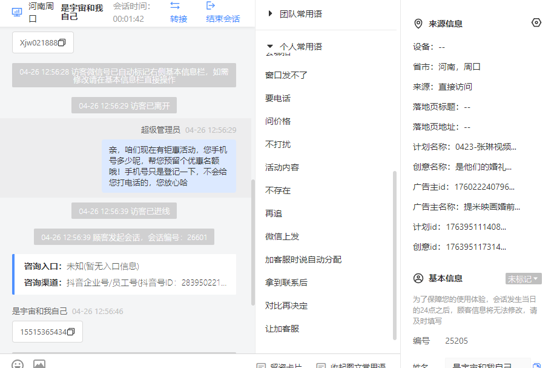Click the 转接 transfer link
The width and height of the screenshot is (554, 368).
coord(179,19)
